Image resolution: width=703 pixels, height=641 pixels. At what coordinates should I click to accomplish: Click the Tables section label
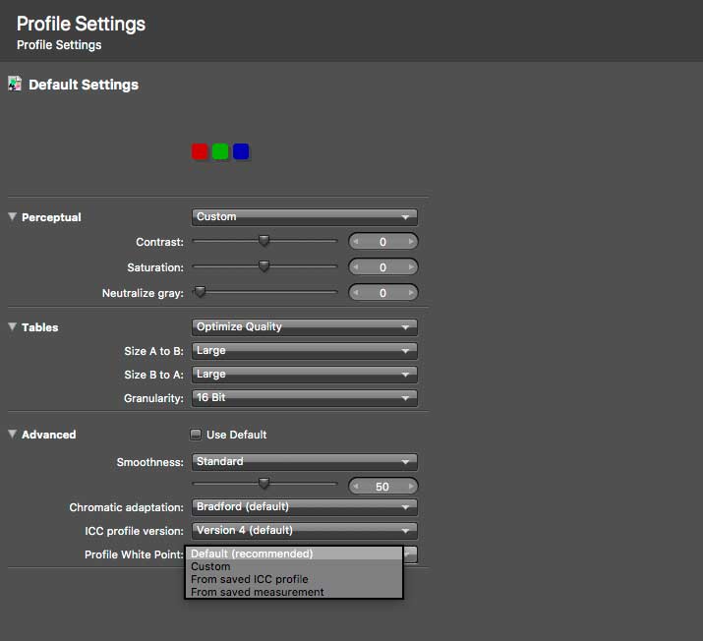pyautogui.click(x=40, y=327)
